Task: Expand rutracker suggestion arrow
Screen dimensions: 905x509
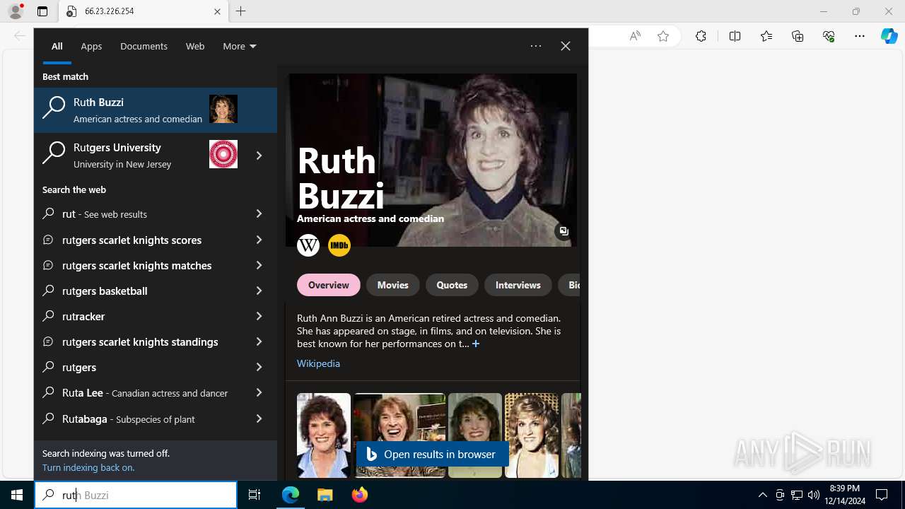Action: 259,316
